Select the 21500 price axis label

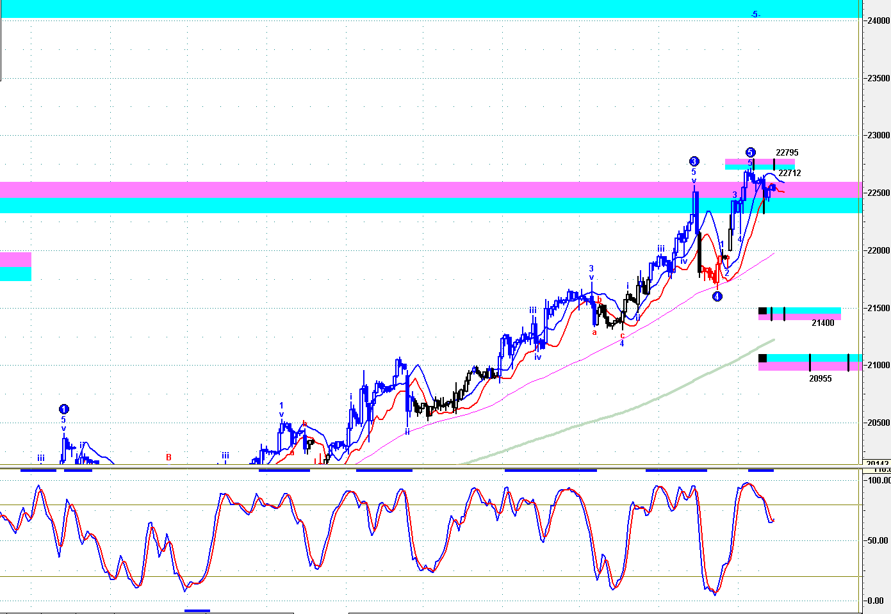tap(878, 308)
